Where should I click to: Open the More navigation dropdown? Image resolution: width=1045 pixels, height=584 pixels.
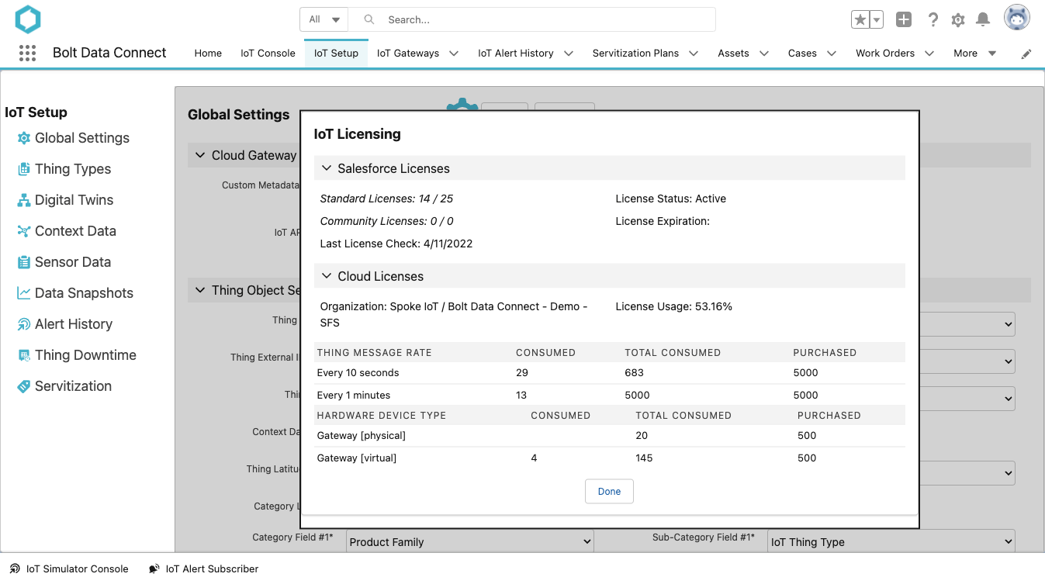(975, 54)
